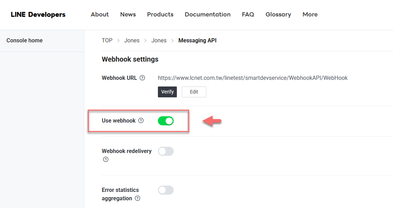393x208 pixels.
Task: Open the Documentation menu item
Action: pos(207,14)
